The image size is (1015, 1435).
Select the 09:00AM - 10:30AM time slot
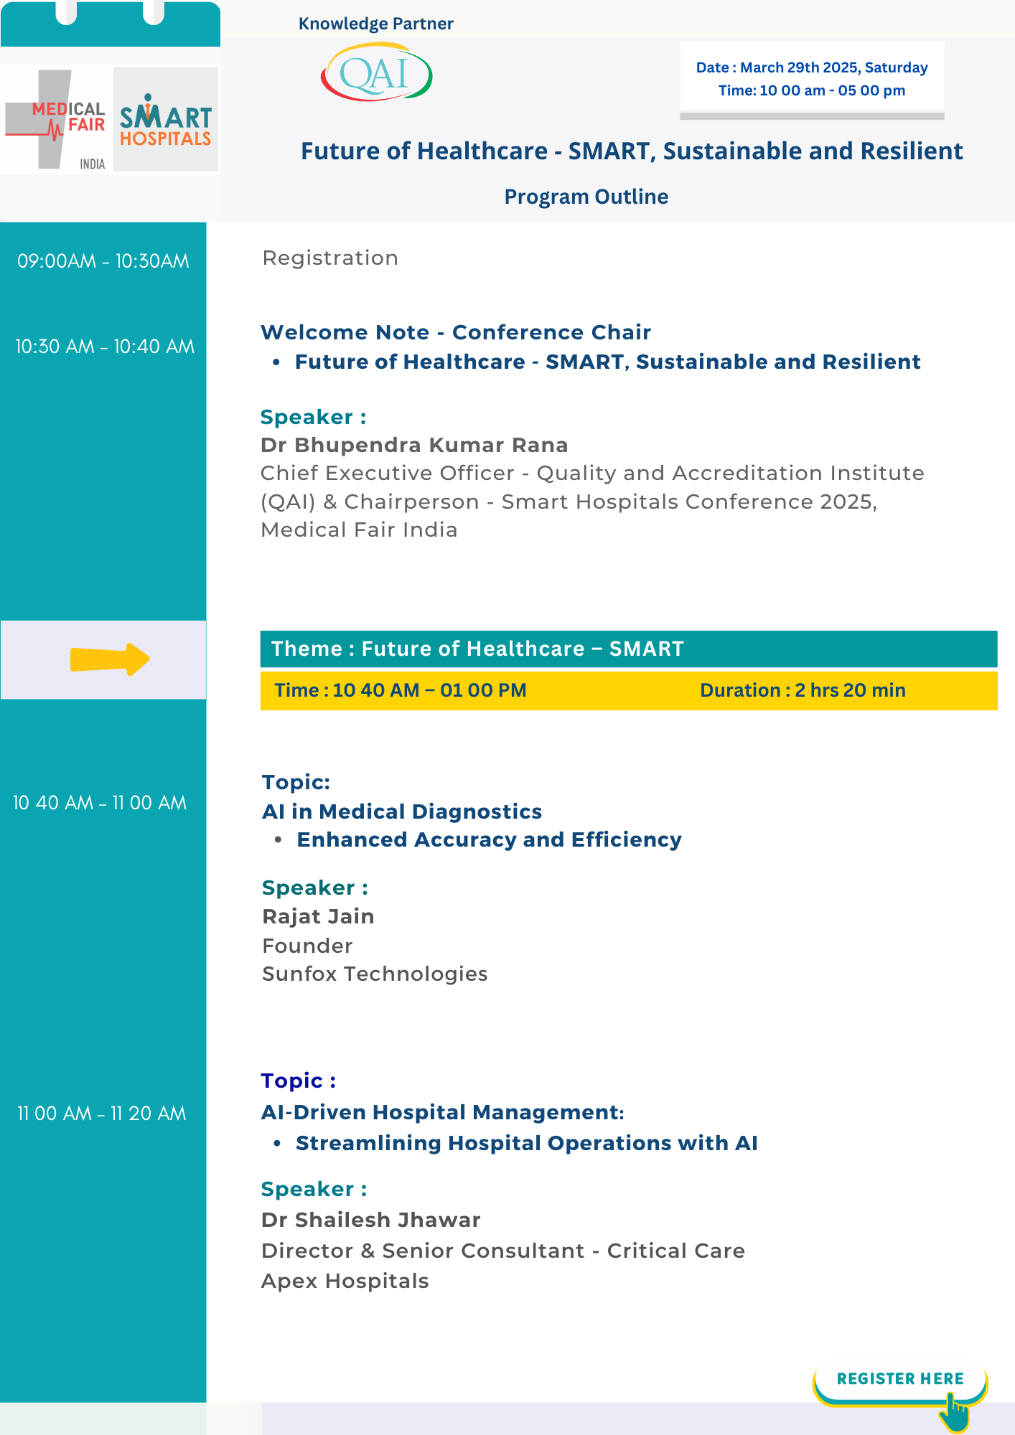coord(103,261)
